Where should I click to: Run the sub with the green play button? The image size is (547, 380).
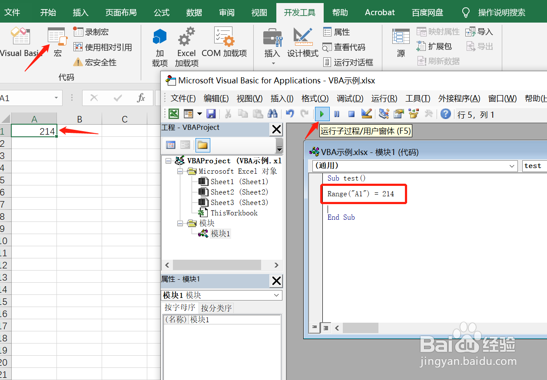[x=322, y=114]
